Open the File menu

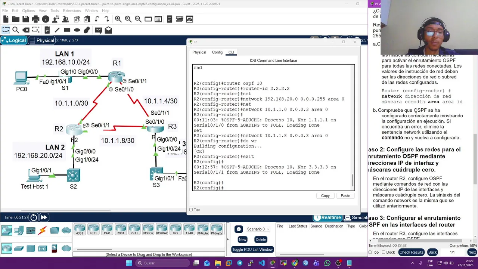[x=5, y=11]
